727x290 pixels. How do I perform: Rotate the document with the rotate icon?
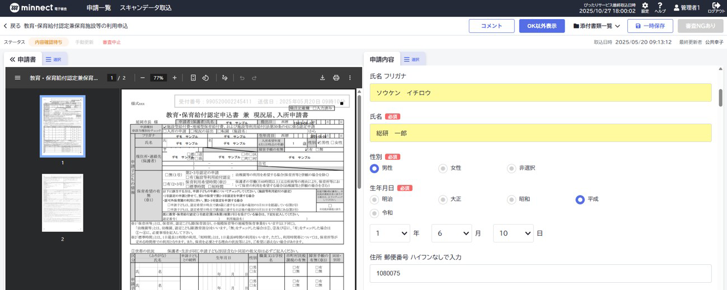tap(205, 78)
